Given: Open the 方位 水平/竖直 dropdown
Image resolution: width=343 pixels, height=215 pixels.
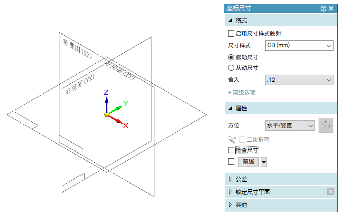Looking at the screenshot, I should [x=290, y=126].
